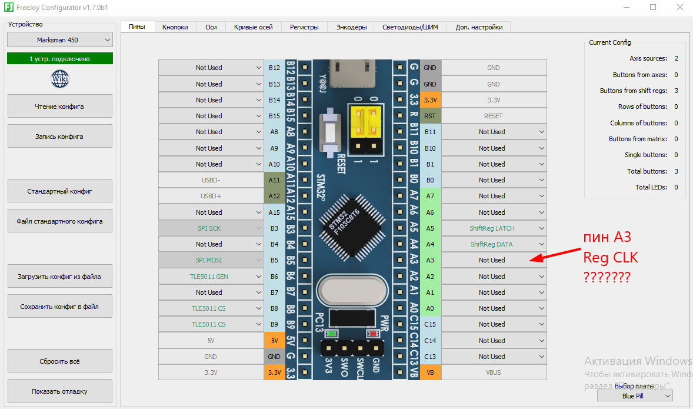
Task: Click the FreeJoy app logo in title bar
Action: [x=8, y=7]
